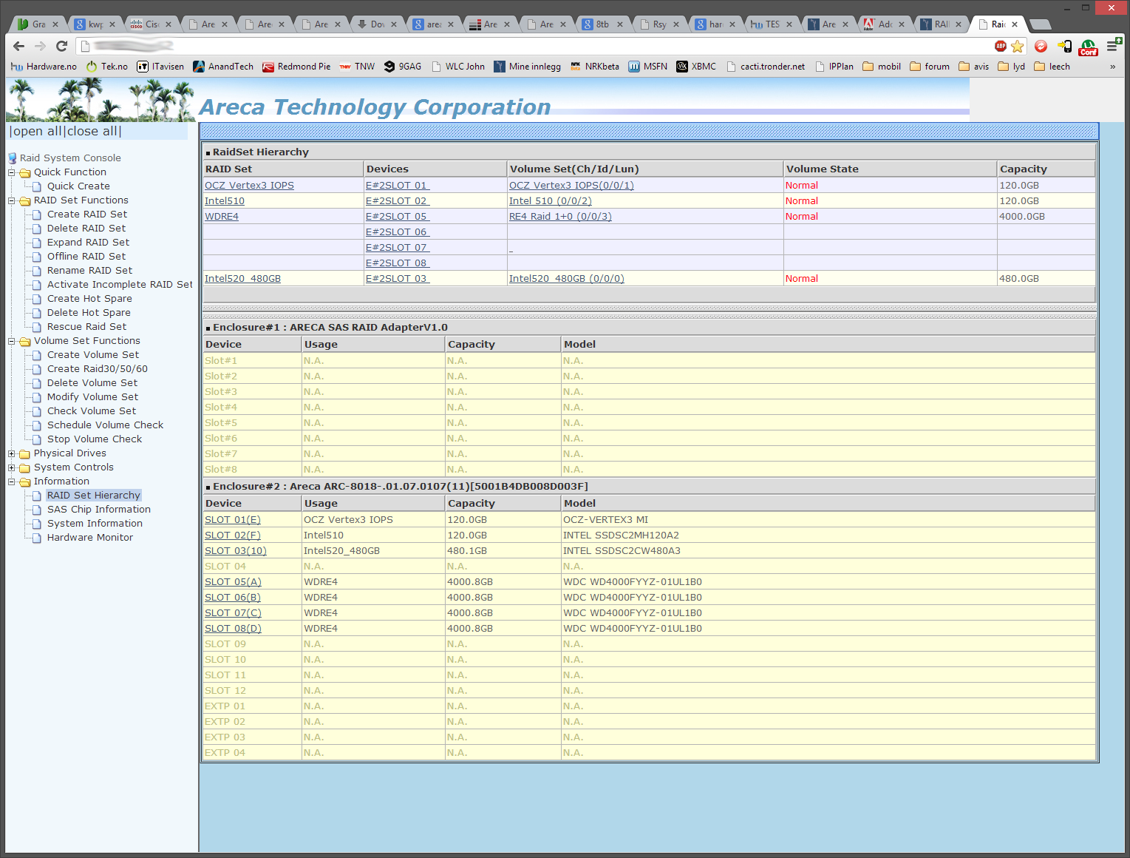The image size is (1130, 858).
Task: Open the mobil bookmark folder
Action: (882, 67)
